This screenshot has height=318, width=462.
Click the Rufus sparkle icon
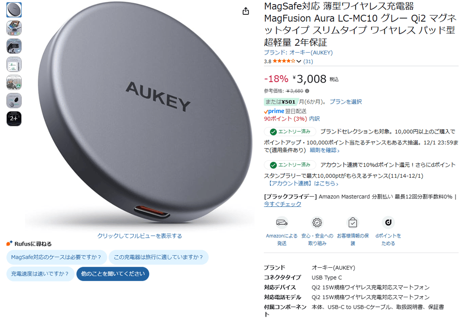[x=9, y=244]
